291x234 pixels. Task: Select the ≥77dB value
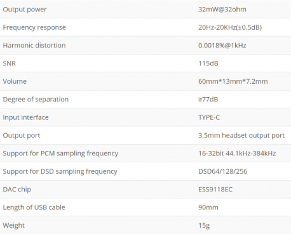(208, 100)
